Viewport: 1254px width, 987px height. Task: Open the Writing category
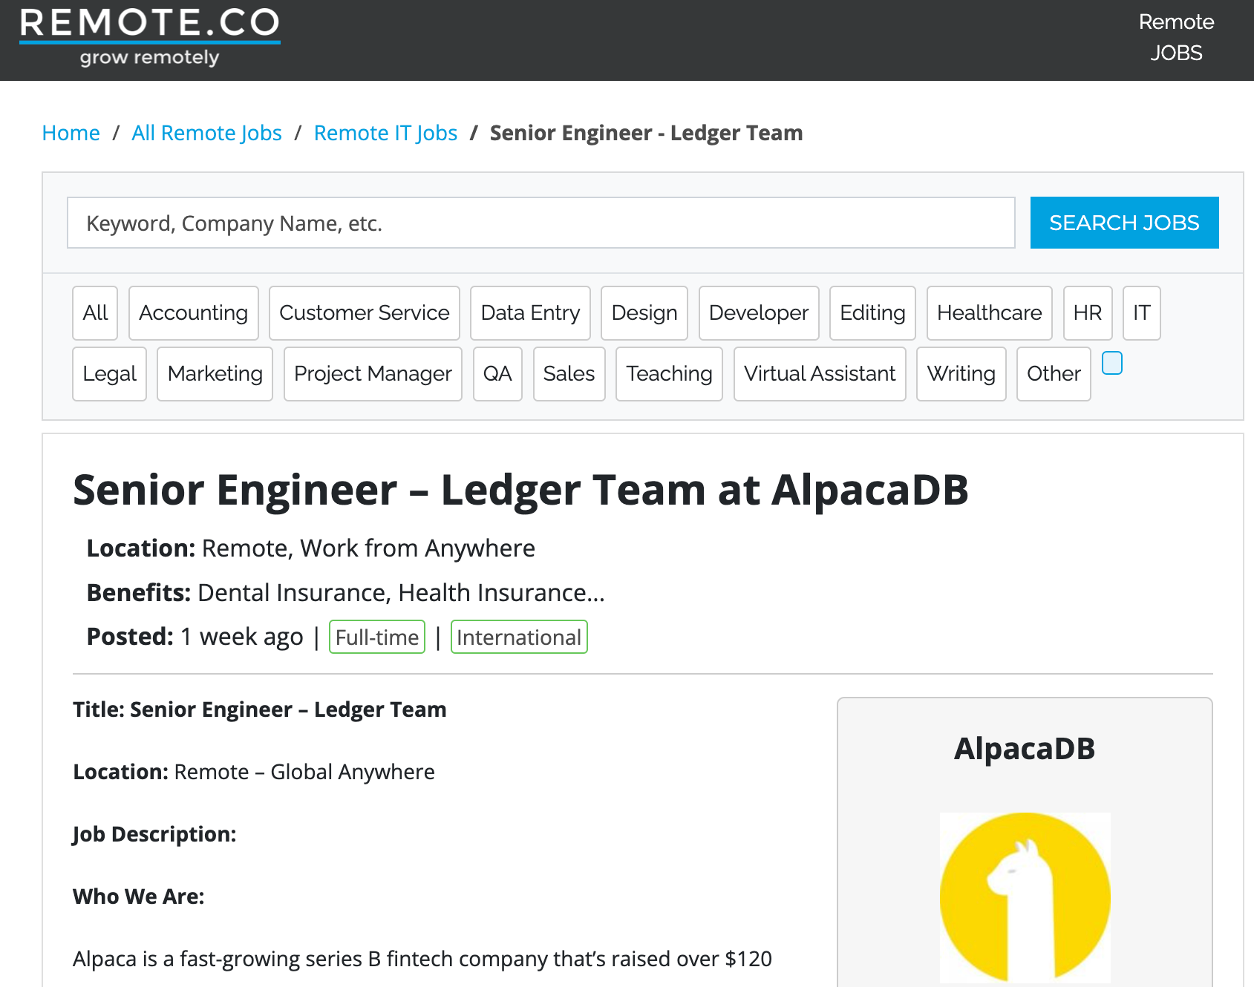pos(961,374)
